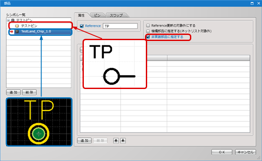Click the 追加 button below attribute table
This screenshot has width=262, height=161.
pos(84,140)
